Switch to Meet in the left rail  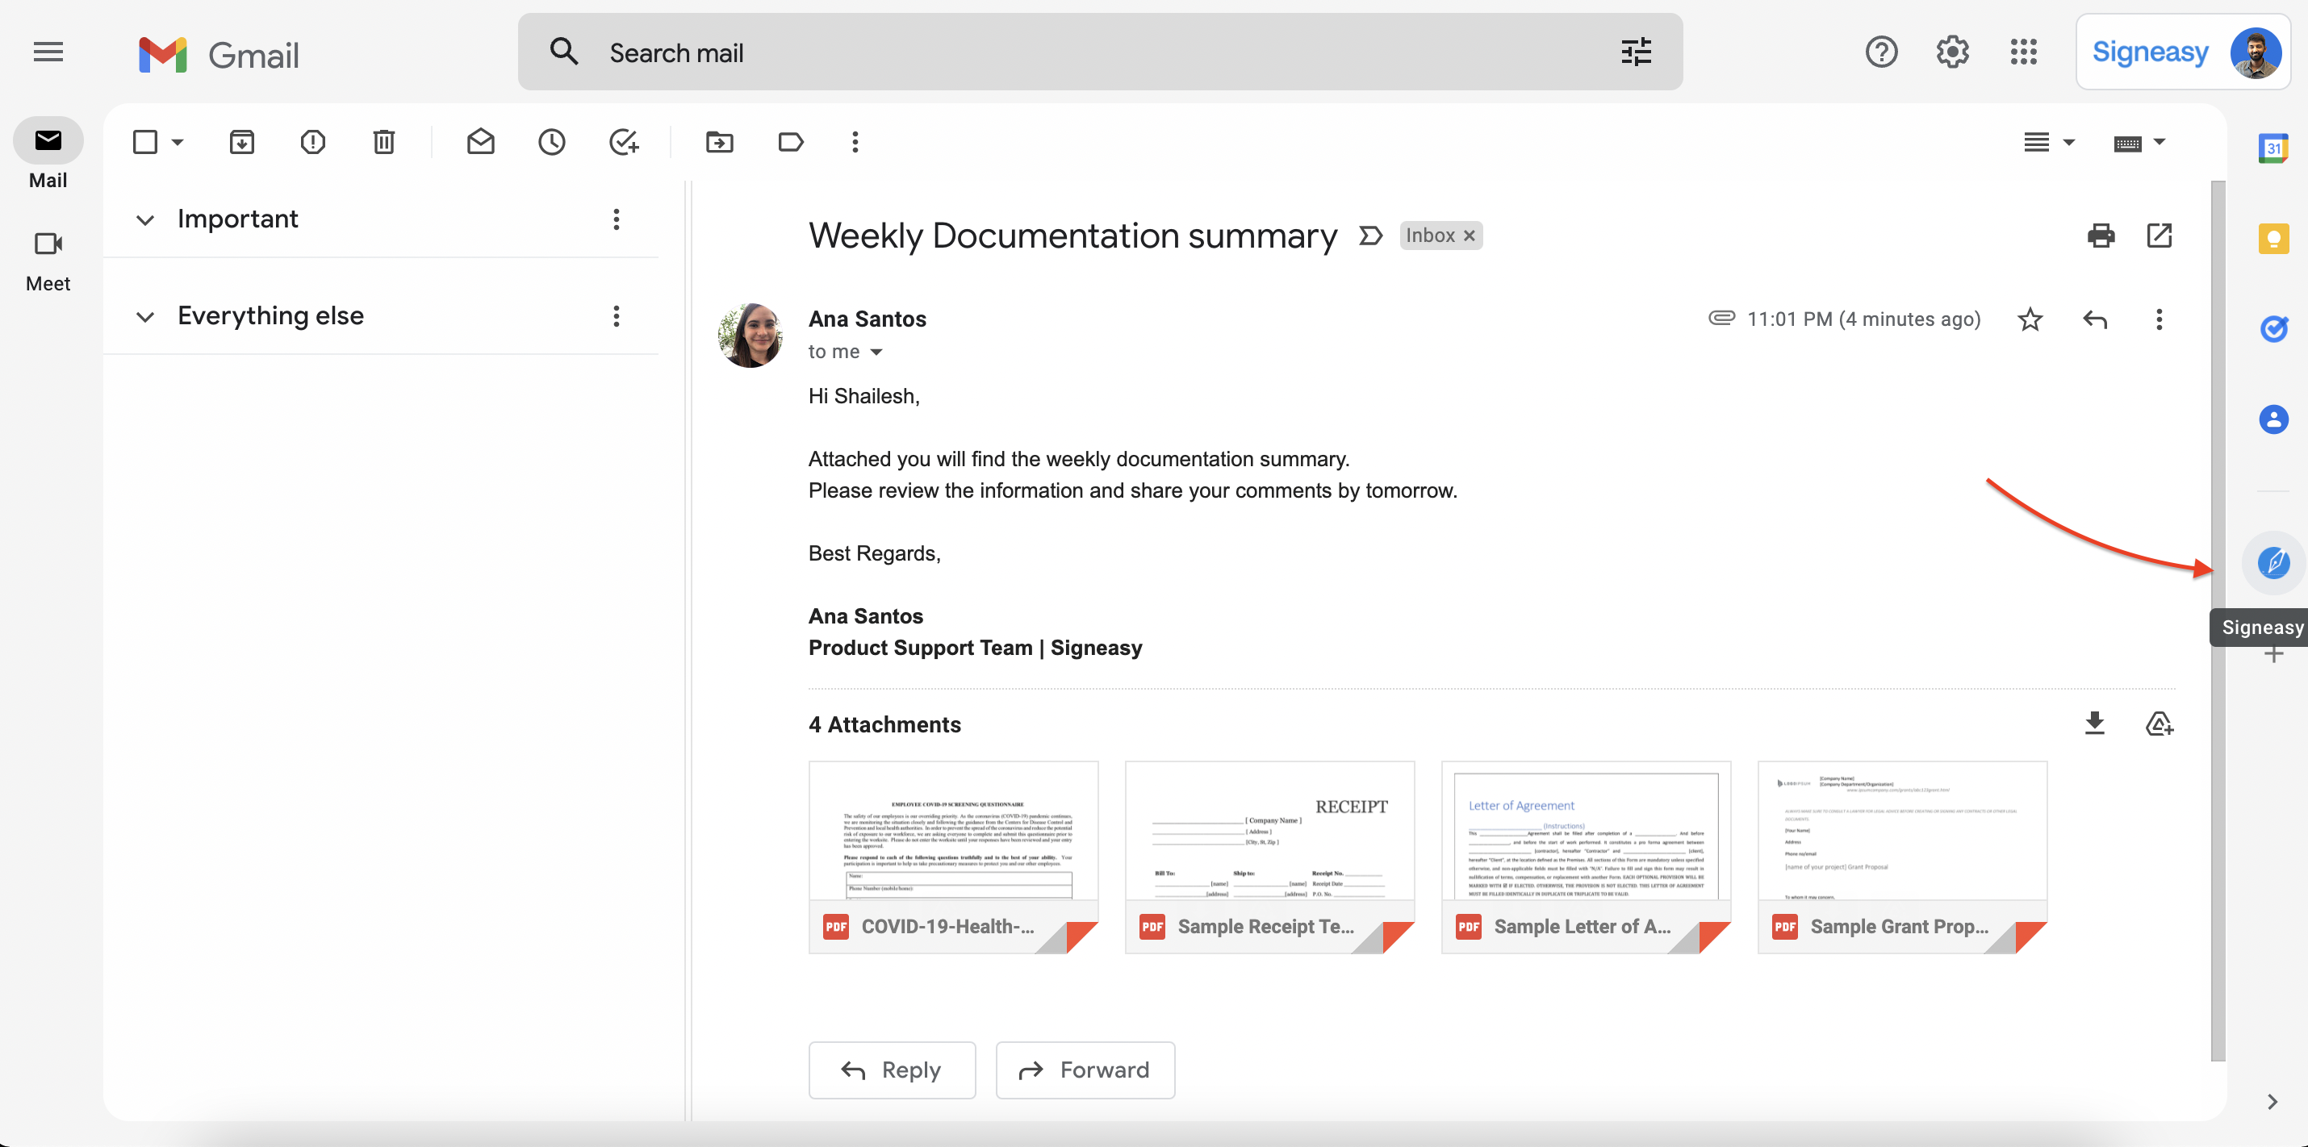pyautogui.click(x=48, y=261)
